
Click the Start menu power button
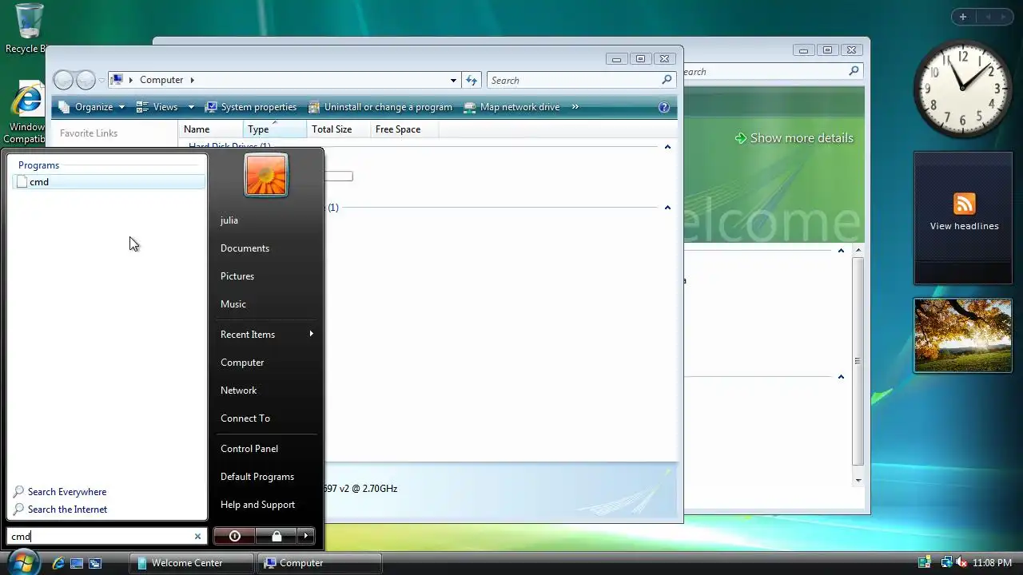(x=235, y=536)
